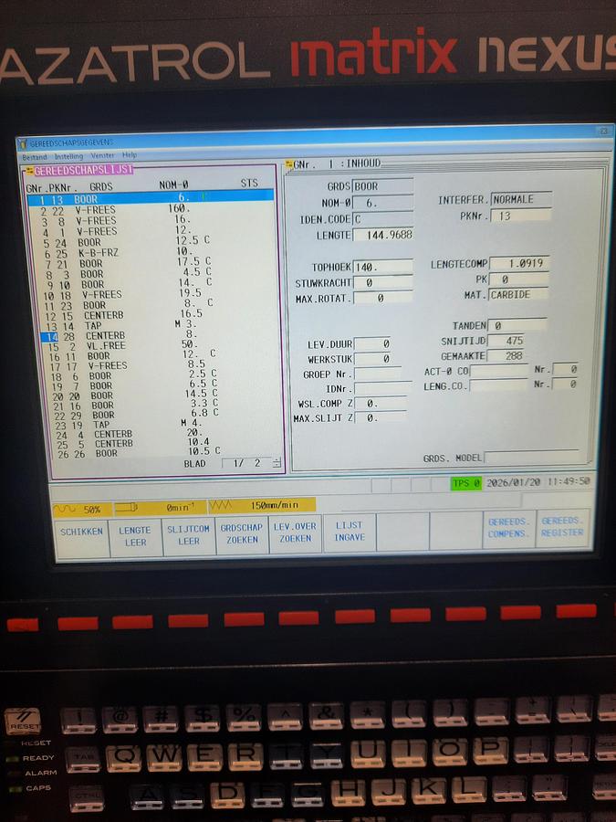Click the GEREEDS. COMPENS. softkey
The image size is (616, 822).
pyautogui.click(x=508, y=527)
